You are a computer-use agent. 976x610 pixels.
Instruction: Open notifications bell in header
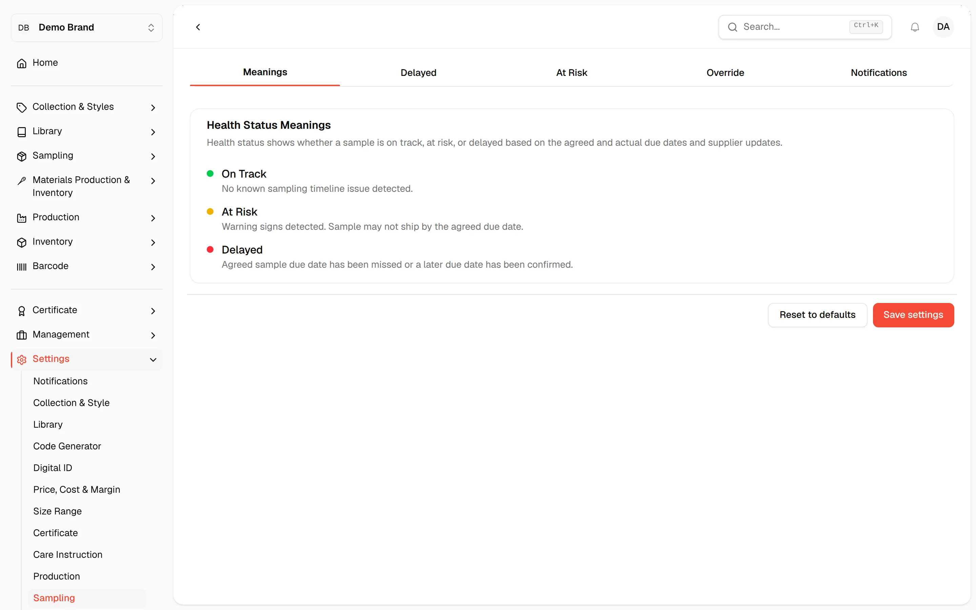click(x=915, y=27)
